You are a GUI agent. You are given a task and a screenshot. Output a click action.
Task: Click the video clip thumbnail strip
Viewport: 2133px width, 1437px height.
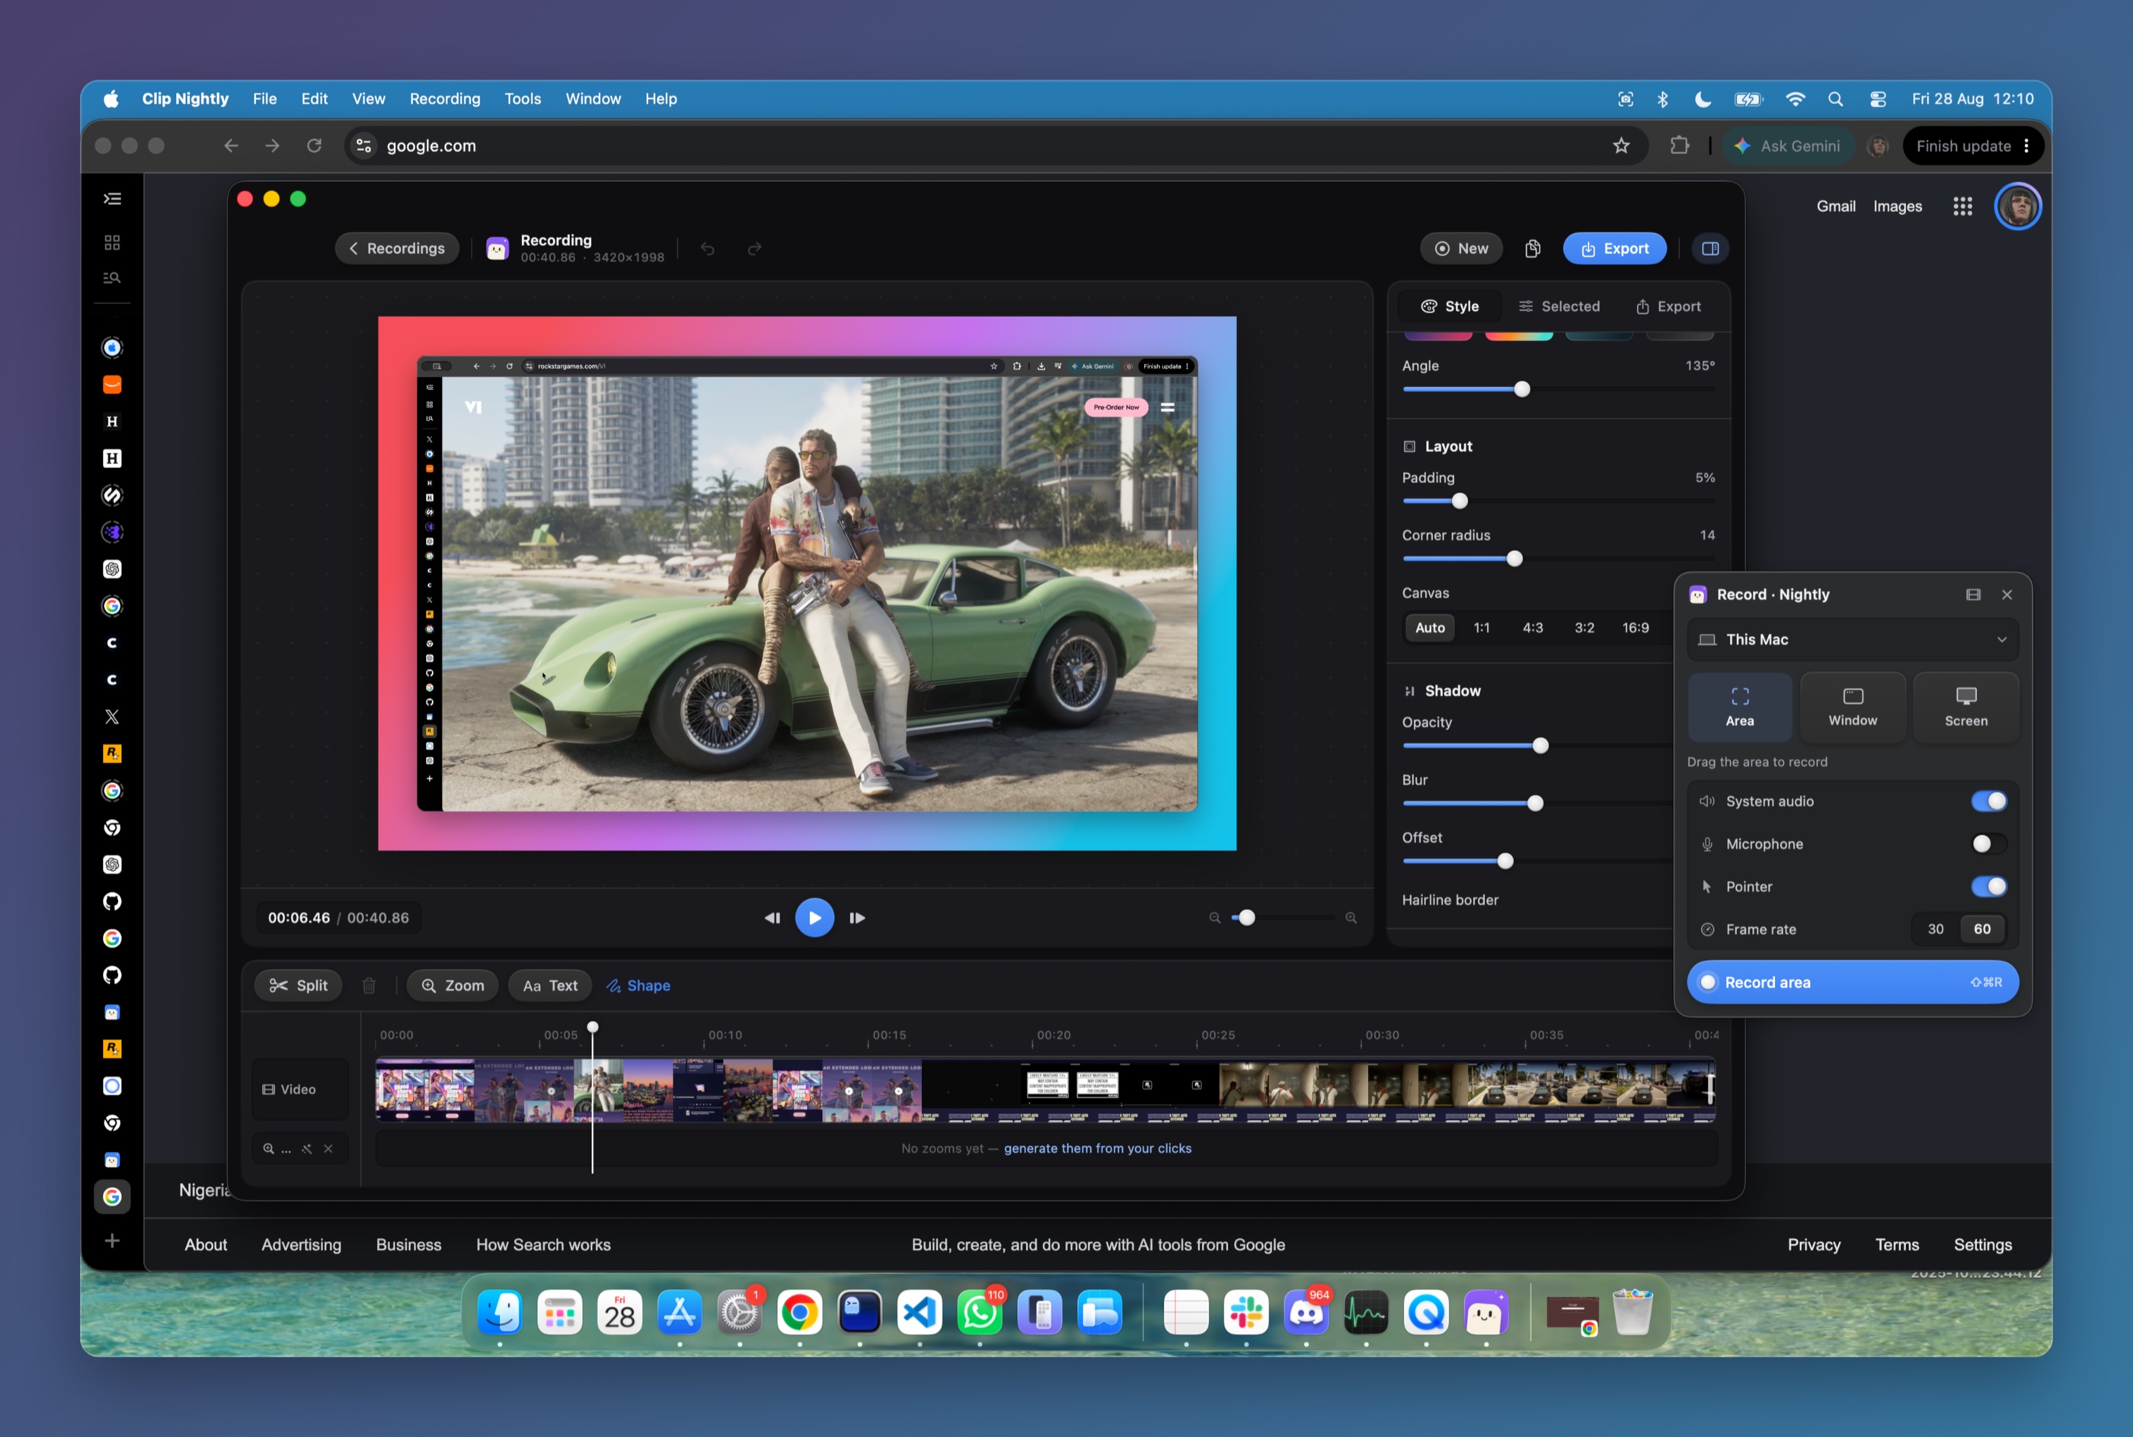(1045, 1090)
